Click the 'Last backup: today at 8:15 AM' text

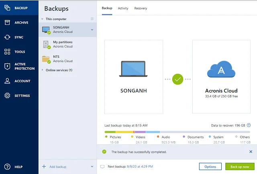point(126,125)
